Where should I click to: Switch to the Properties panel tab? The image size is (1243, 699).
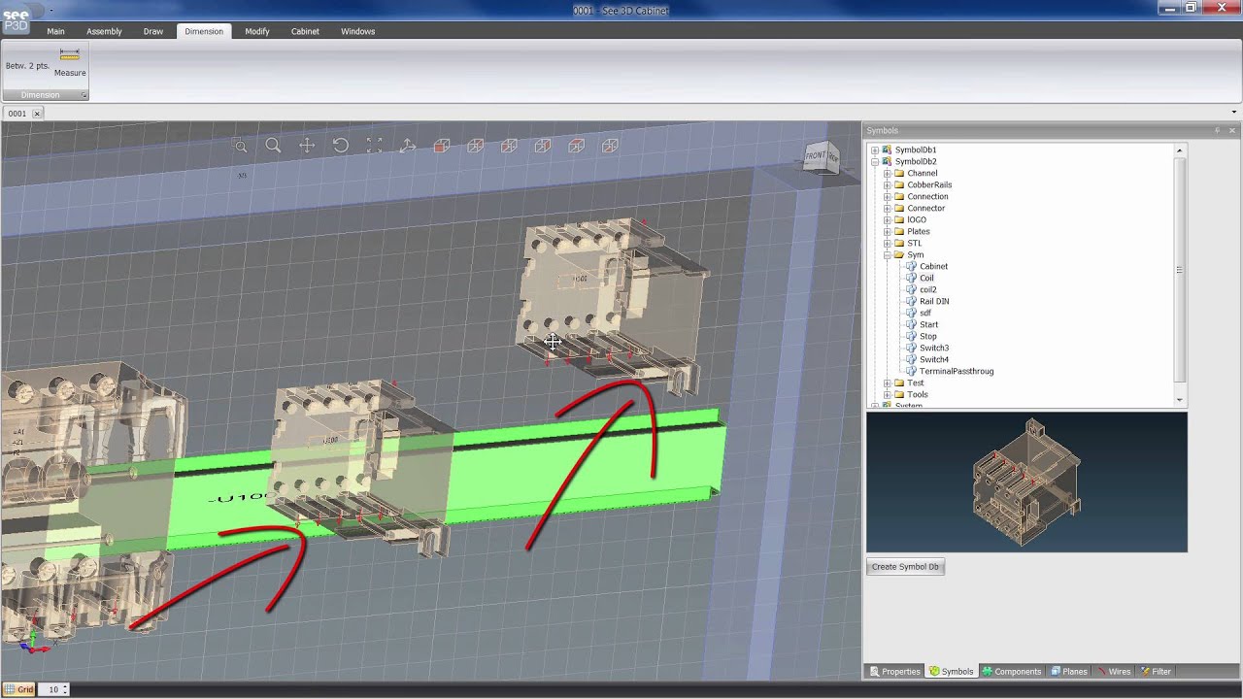(894, 671)
